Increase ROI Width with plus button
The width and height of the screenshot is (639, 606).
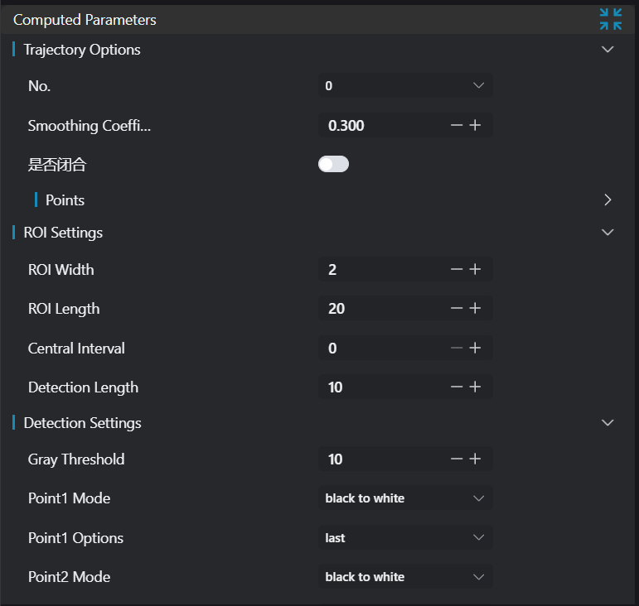476,269
